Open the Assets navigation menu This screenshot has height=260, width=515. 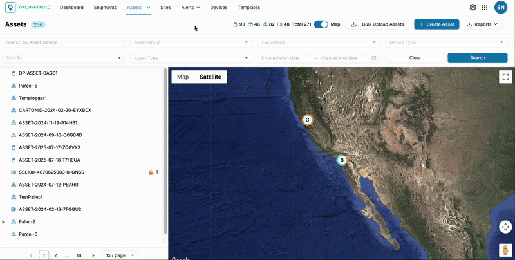tap(138, 7)
